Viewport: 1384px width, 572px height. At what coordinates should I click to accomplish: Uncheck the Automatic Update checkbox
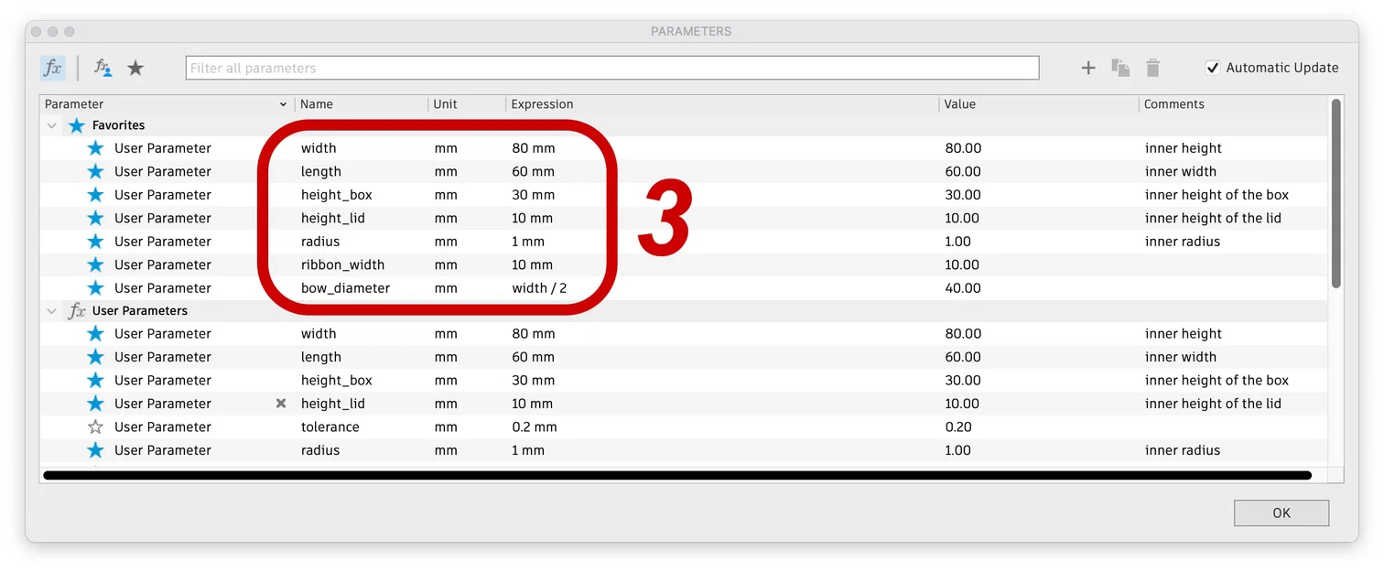1213,68
